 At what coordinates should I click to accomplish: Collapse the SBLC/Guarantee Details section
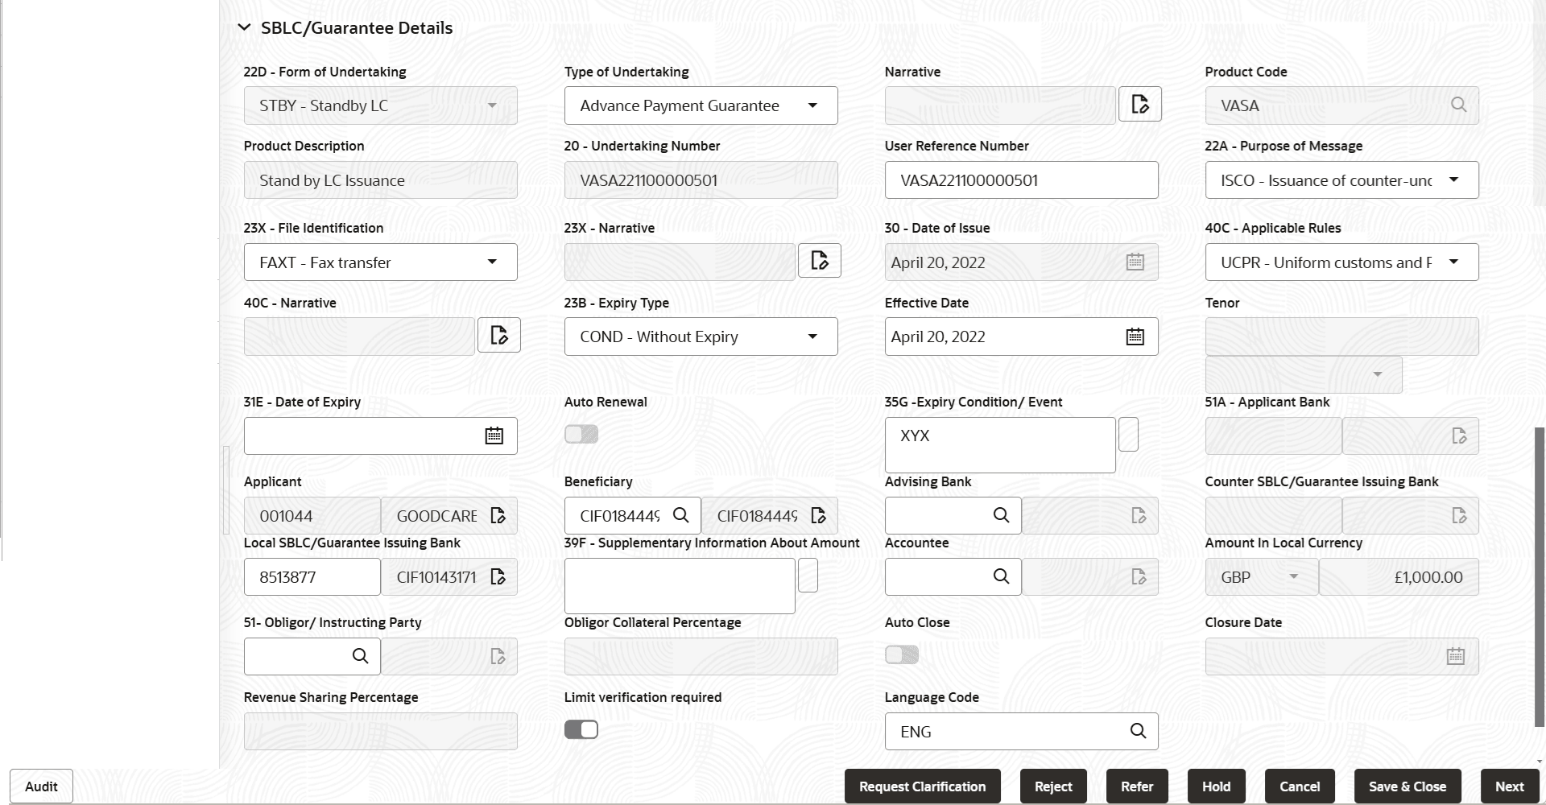click(x=245, y=27)
